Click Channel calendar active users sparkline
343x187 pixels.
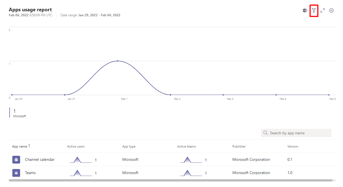[81, 160]
